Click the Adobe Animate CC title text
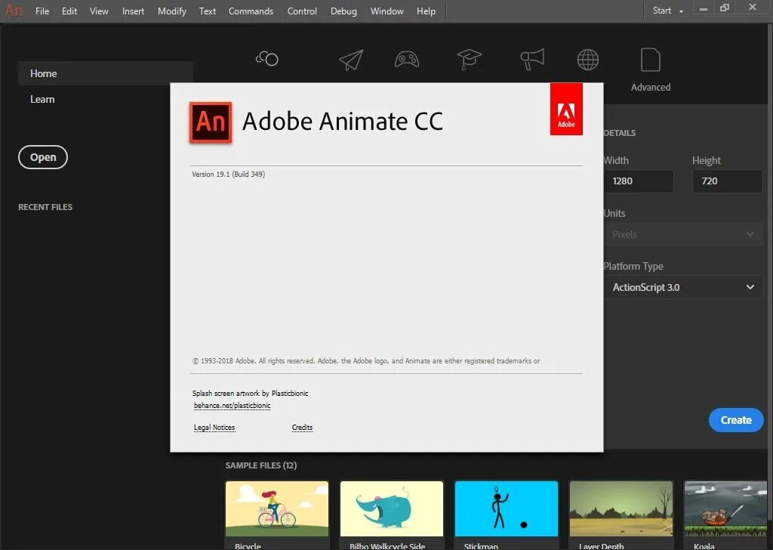Image resolution: width=773 pixels, height=550 pixels. pos(343,122)
